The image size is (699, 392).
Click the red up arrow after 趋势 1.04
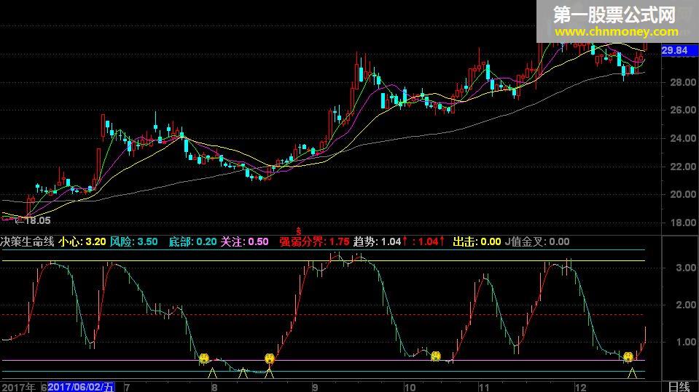405,241
